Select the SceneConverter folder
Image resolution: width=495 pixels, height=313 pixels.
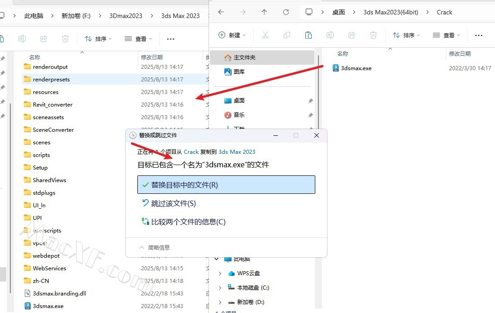[x=49, y=130]
